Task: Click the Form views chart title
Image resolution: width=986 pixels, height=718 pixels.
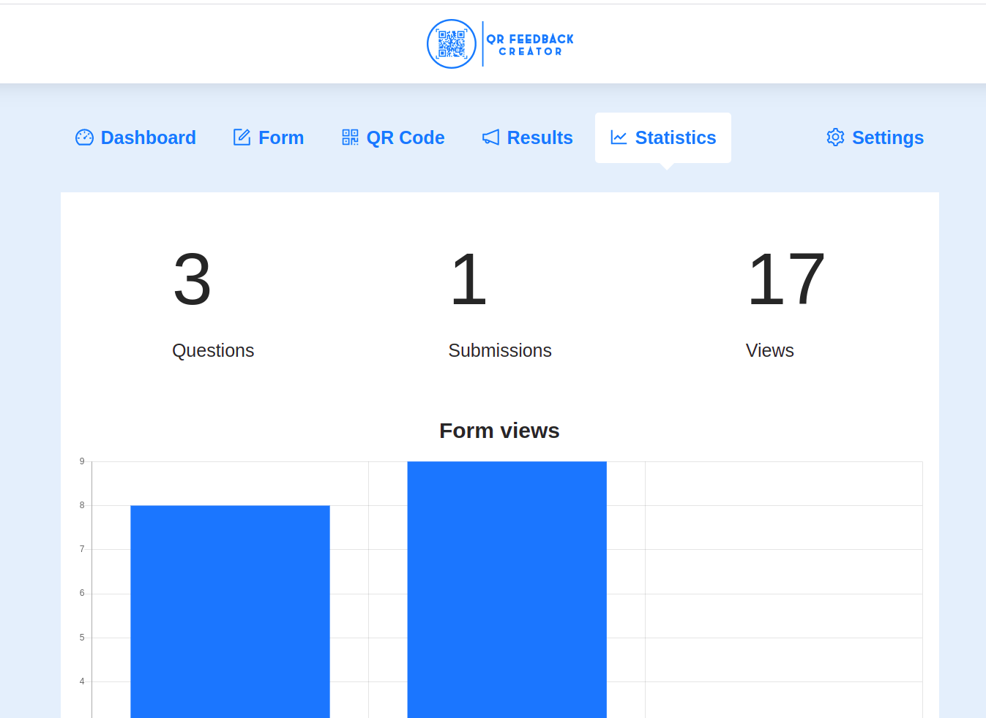Action: [x=498, y=431]
